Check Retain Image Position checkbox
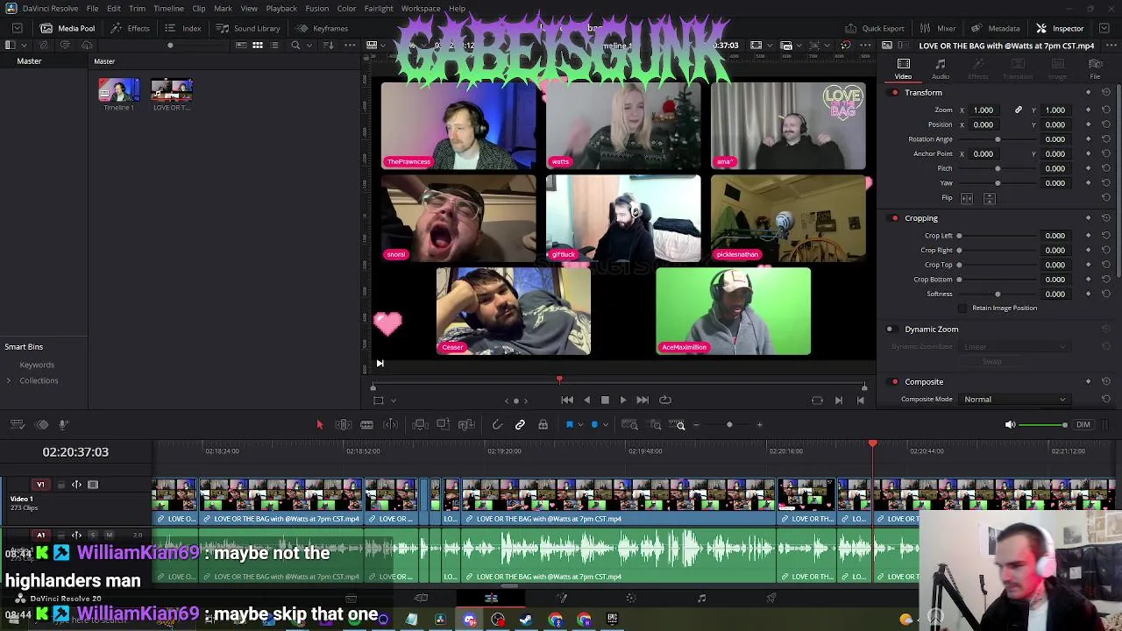Viewport: 1122px width, 631px height. [x=963, y=308]
